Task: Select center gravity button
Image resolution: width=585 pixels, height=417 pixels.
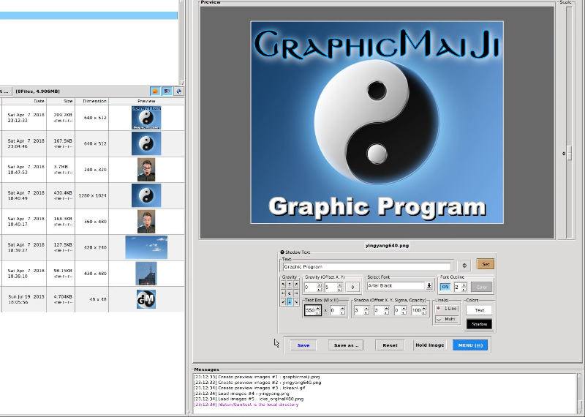Action: 290,293
